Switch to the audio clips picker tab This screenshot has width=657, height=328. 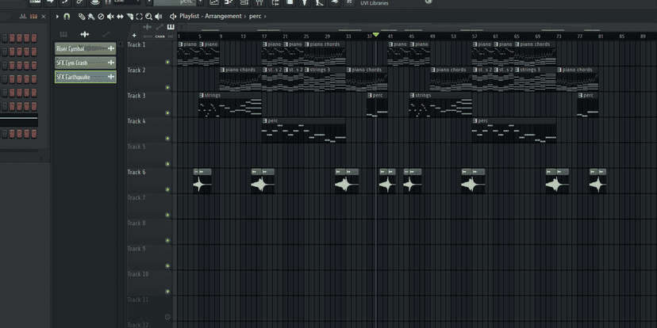85,34
